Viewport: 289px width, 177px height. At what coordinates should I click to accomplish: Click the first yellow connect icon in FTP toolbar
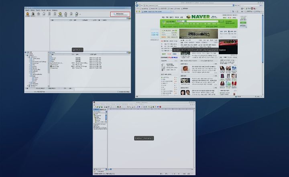point(28,14)
